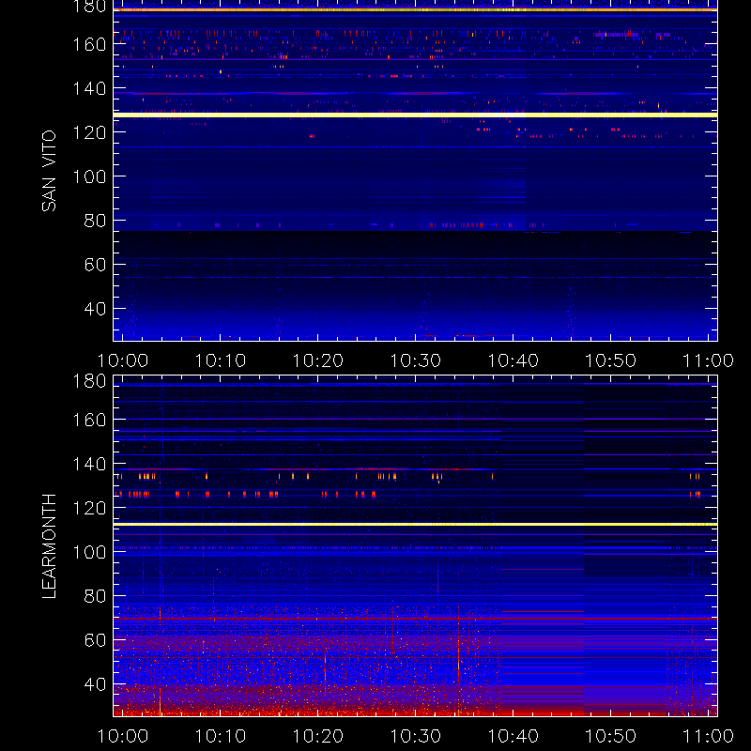The image size is (751, 751).
Task: Click the 10:50 time label under San Vito plot
Action: (611, 360)
